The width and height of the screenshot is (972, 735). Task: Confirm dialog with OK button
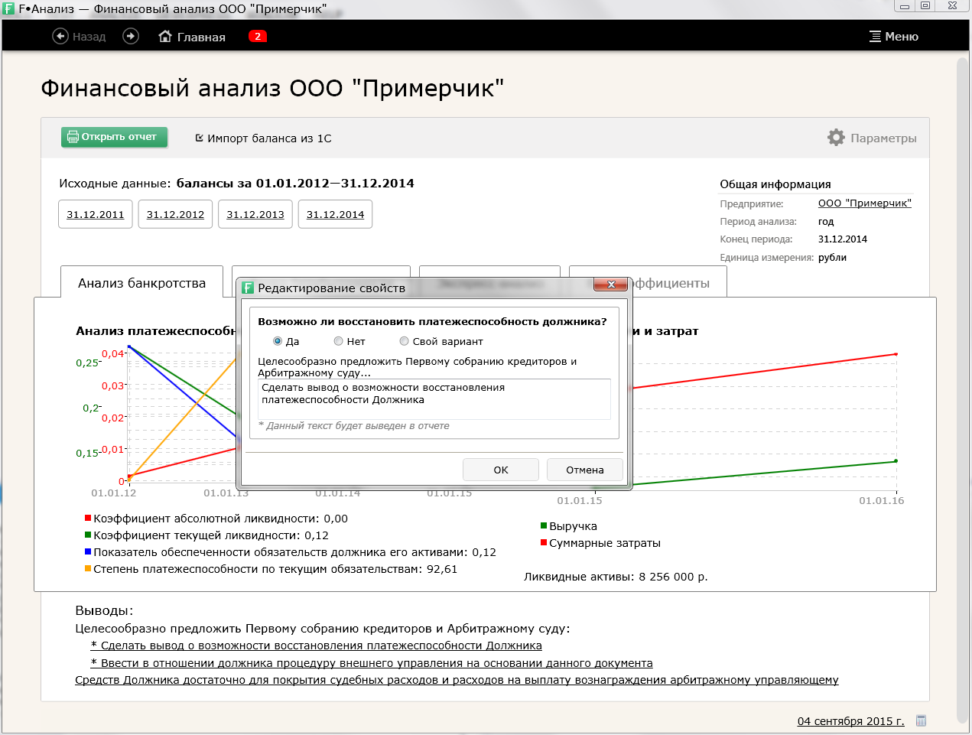(501, 470)
